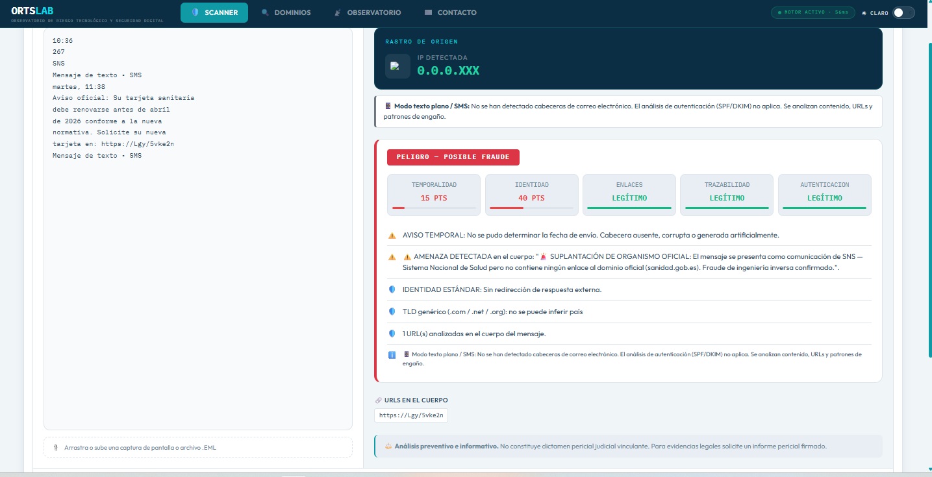This screenshot has height=477, width=932.
Task: Click shield icon in Scanner tab
Action: pos(195,12)
